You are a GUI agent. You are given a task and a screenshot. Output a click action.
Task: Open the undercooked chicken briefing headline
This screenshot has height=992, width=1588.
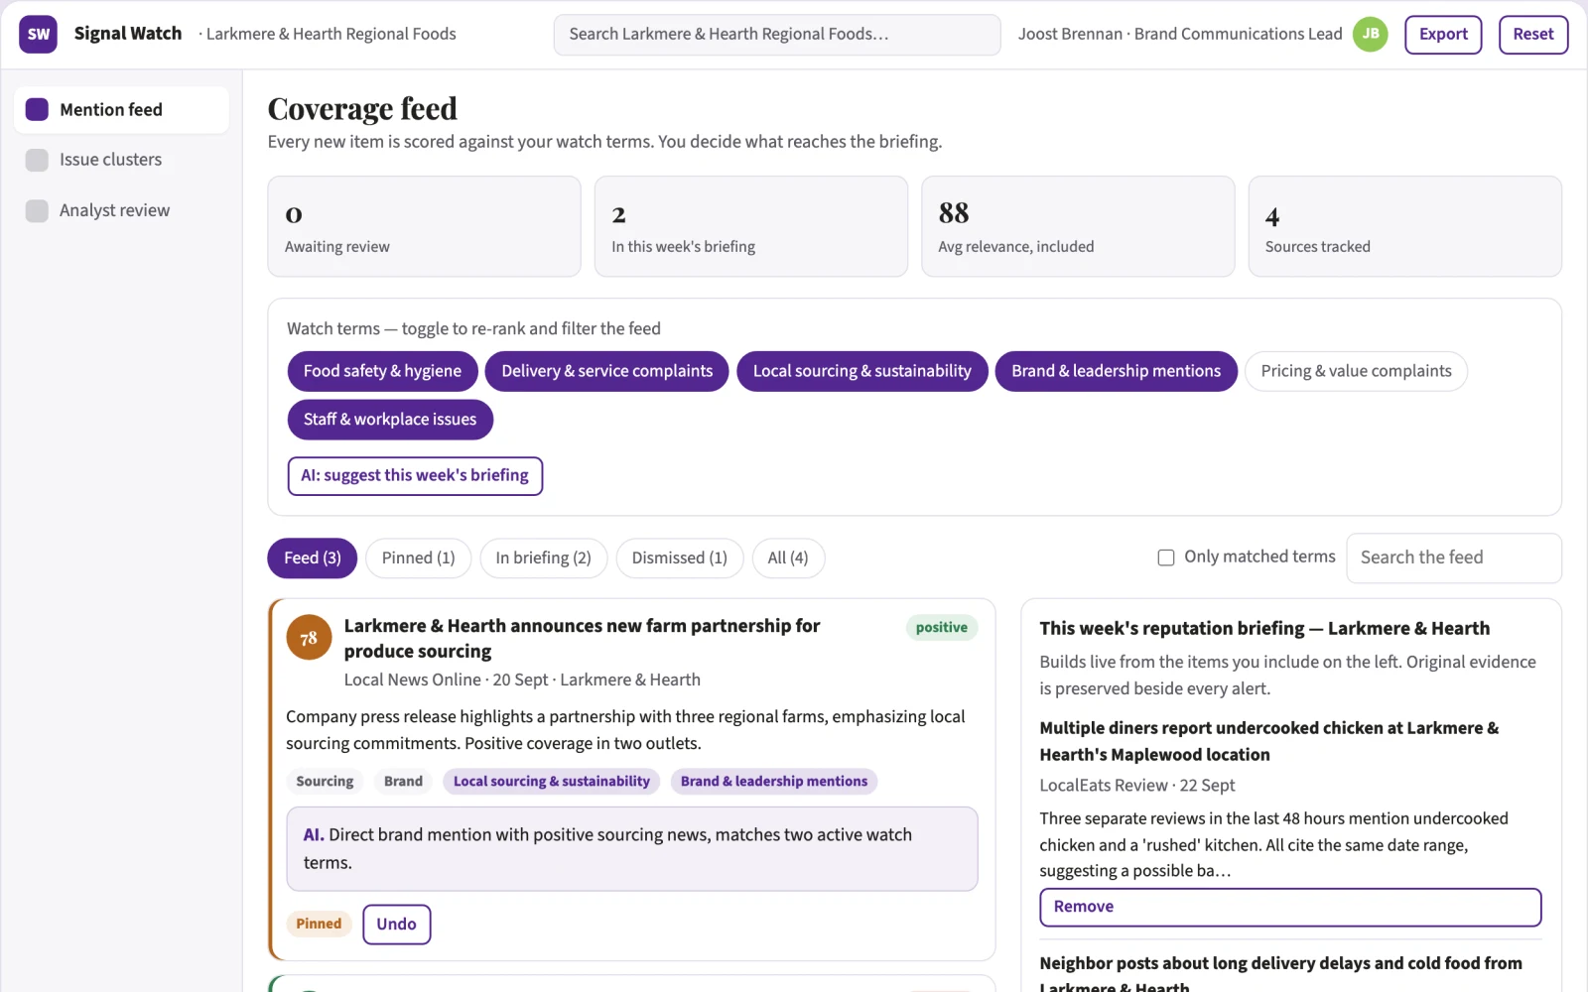(x=1269, y=741)
